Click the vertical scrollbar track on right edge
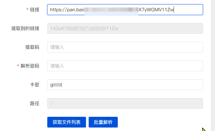 tap(213, 65)
